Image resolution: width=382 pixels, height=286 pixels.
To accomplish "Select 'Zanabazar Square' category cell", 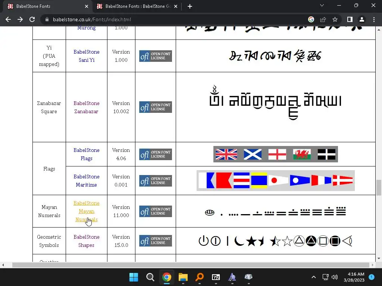I will 49,107.
